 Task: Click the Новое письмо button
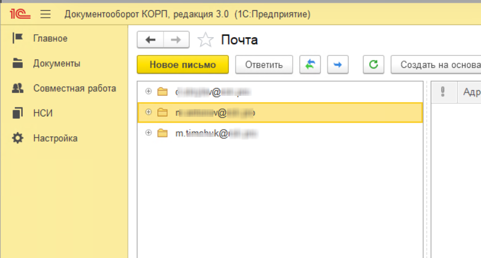click(x=183, y=64)
